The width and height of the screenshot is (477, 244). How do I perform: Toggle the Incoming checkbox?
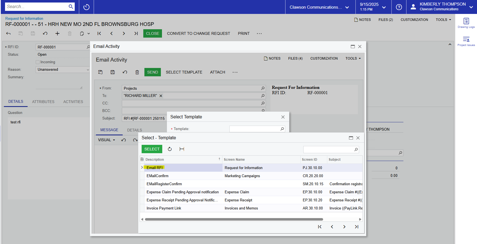click(38, 62)
